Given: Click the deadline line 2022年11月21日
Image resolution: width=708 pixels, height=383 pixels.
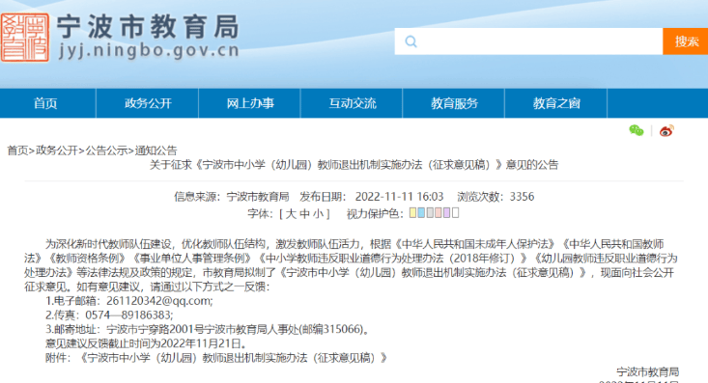Looking at the screenshot, I should pos(147,343).
